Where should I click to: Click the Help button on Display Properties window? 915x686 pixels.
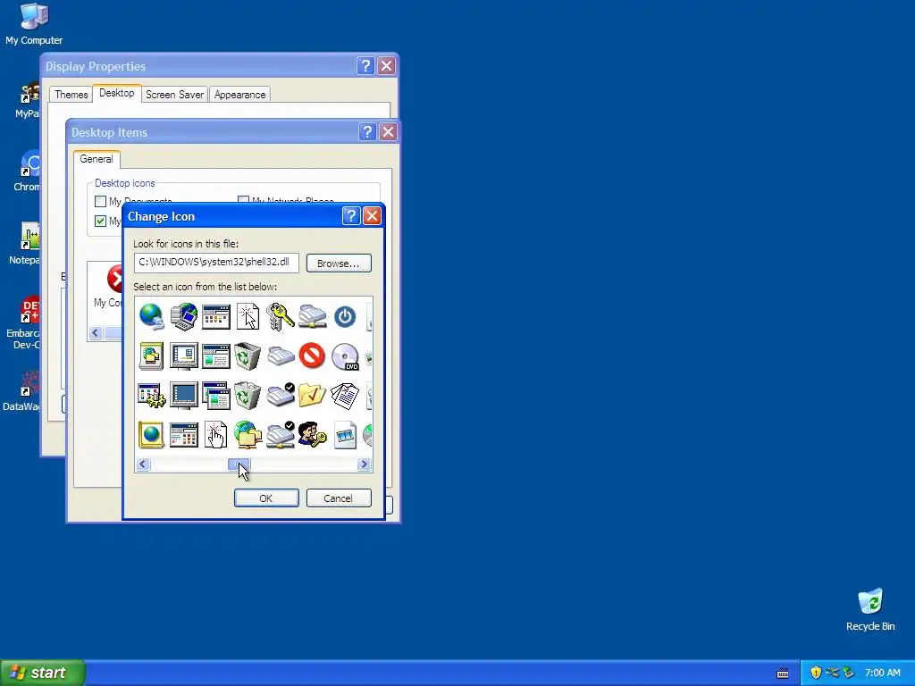(365, 66)
